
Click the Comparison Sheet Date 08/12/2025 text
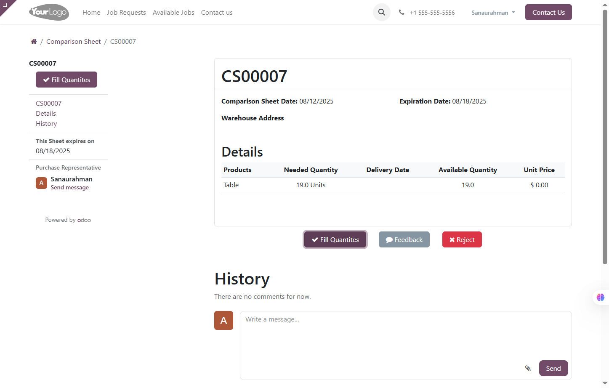point(277,101)
